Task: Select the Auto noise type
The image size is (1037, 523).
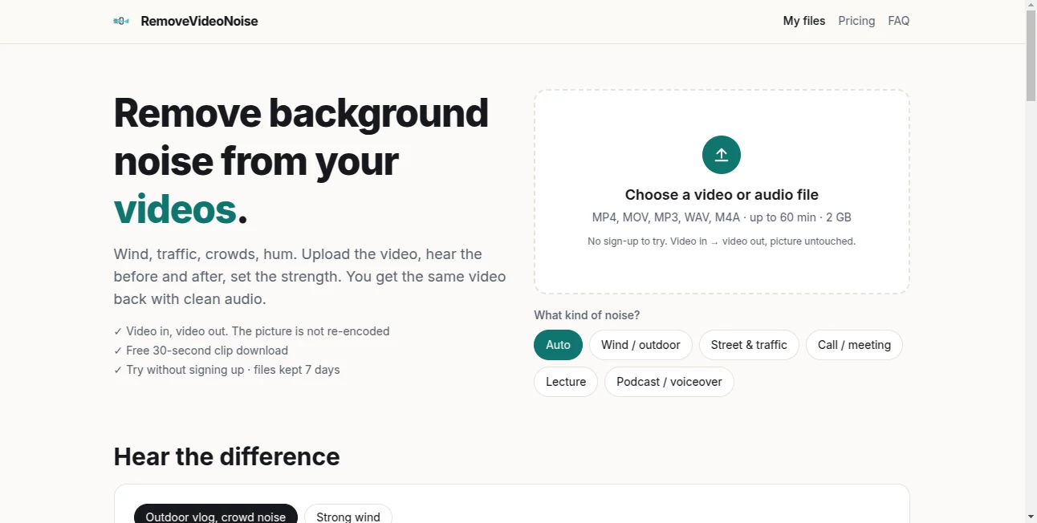Action: click(558, 345)
